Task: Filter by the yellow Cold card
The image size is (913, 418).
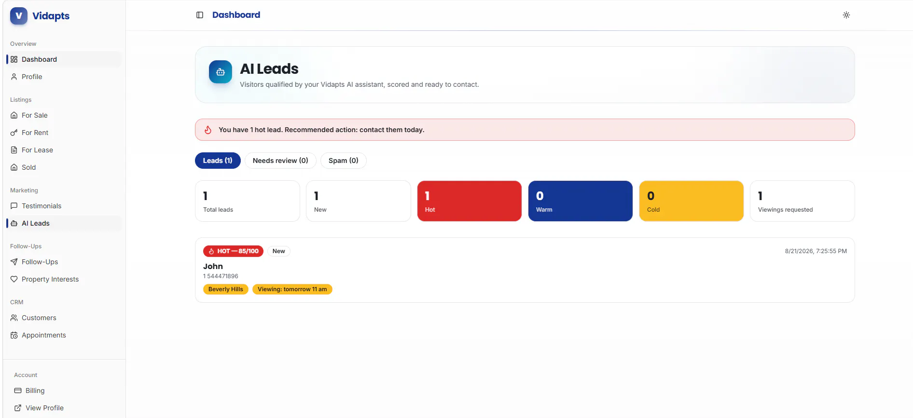Action: click(x=692, y=201)
